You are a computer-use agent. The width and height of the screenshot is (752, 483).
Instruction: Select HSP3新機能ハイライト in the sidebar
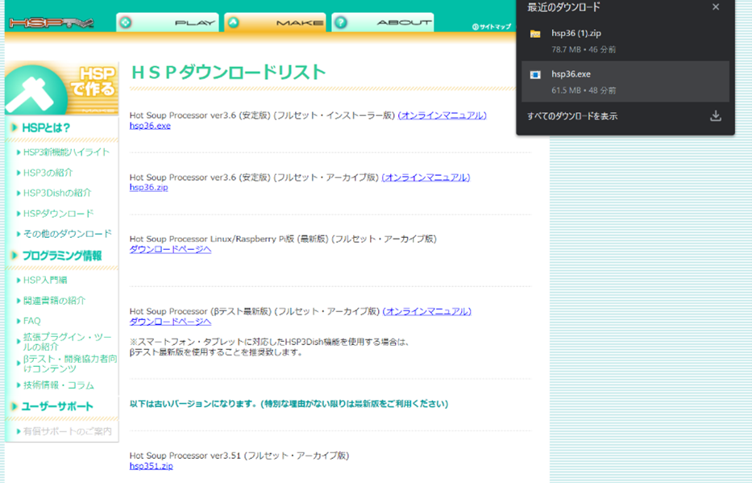pos(66,152)
